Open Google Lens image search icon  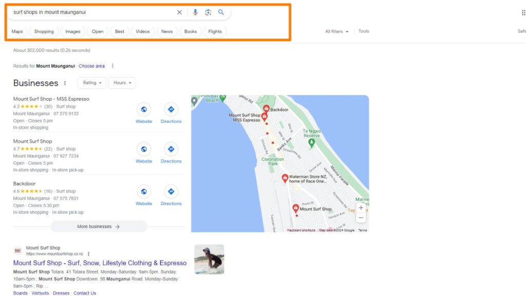tap(208, 12)
